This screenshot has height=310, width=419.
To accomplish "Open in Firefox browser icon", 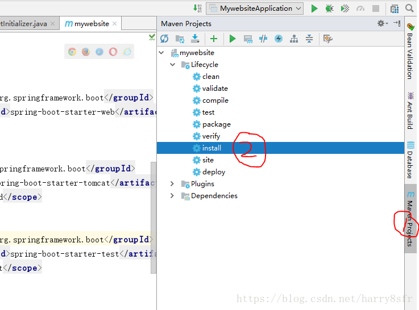I will point(86,52).
